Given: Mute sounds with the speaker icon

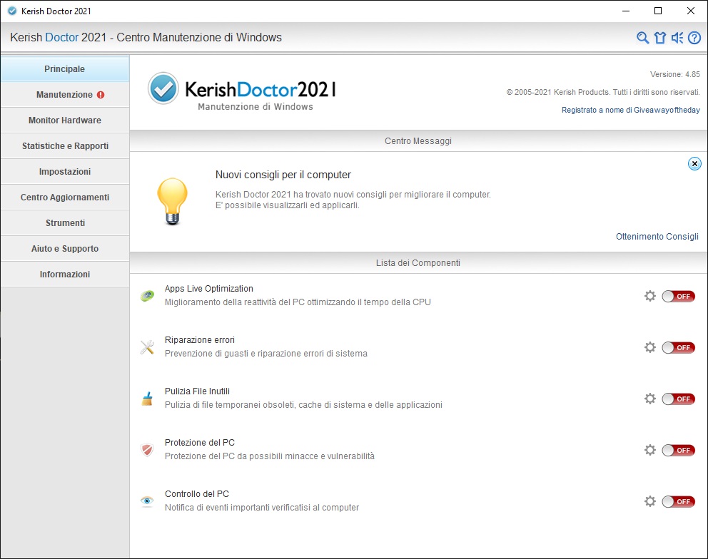Looking at the screenshot, I should 677,38.
